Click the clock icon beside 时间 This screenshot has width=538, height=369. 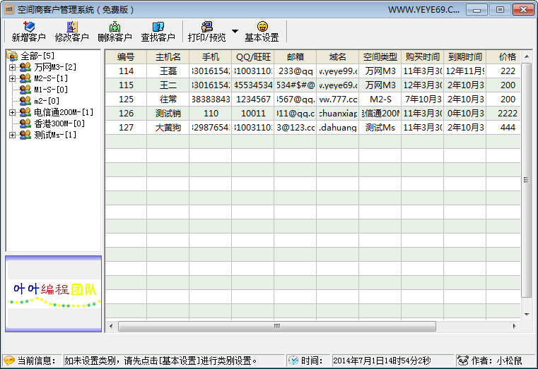click(x=293, y=361)
